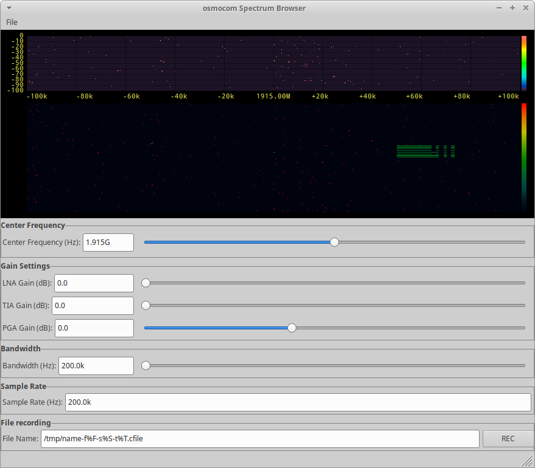The image size is (535, 468).
Task: Click the -20k frequency axis label
Action: (x=226, y=97)
